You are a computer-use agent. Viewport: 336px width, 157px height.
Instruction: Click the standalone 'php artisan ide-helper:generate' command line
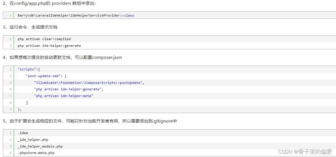tap(49, 46)
